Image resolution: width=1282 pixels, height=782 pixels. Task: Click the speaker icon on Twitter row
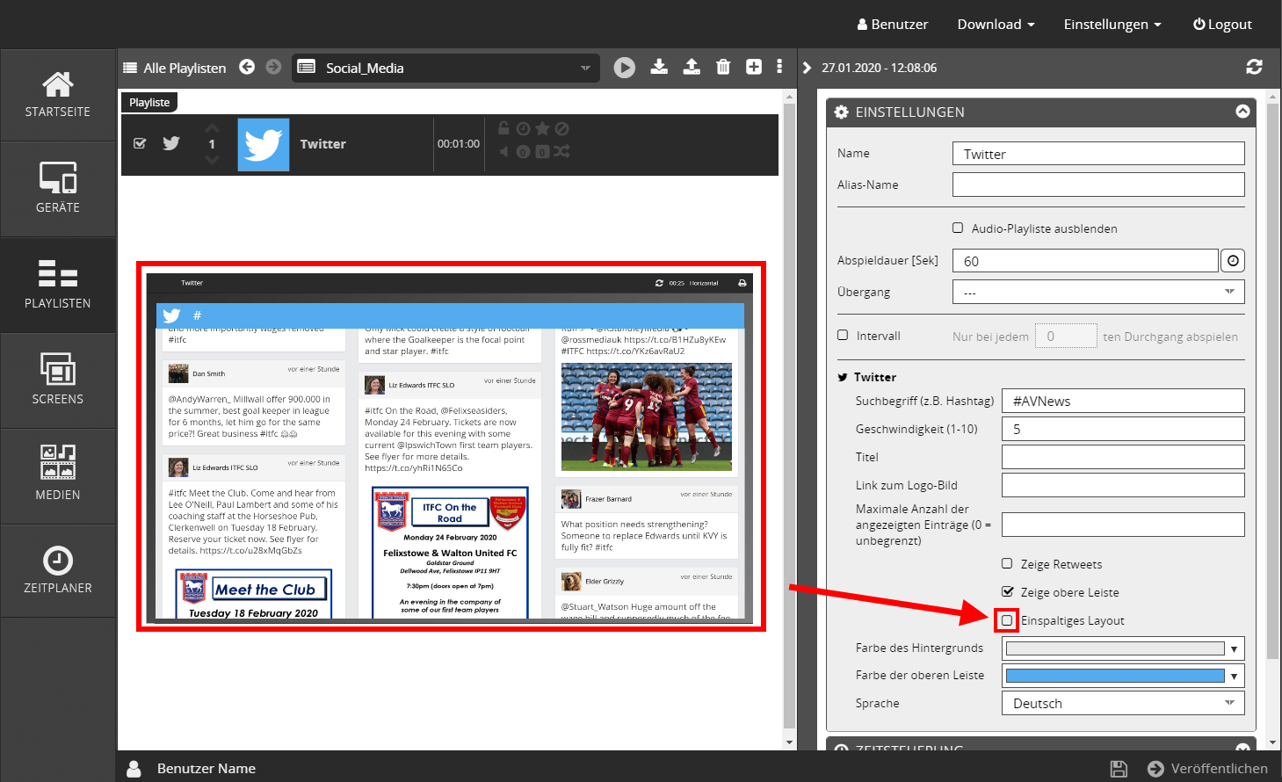(x=503, y=151)
